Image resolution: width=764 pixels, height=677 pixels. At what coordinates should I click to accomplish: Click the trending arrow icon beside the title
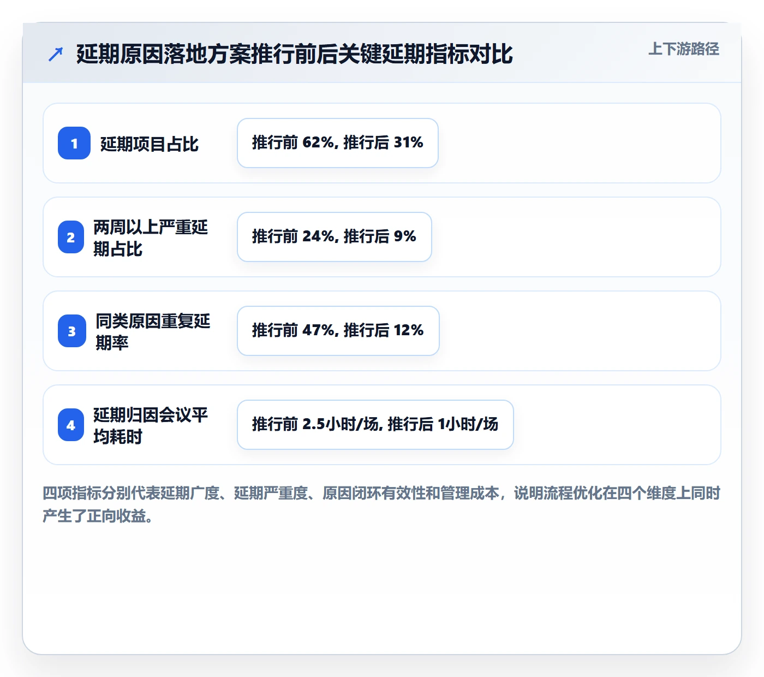click(56, 54)
